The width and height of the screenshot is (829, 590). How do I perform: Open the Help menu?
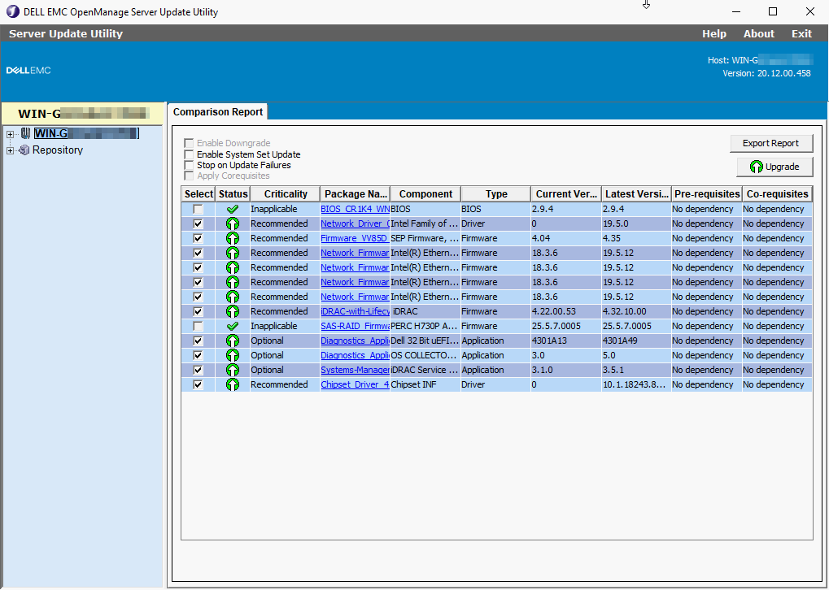[713, 34]
